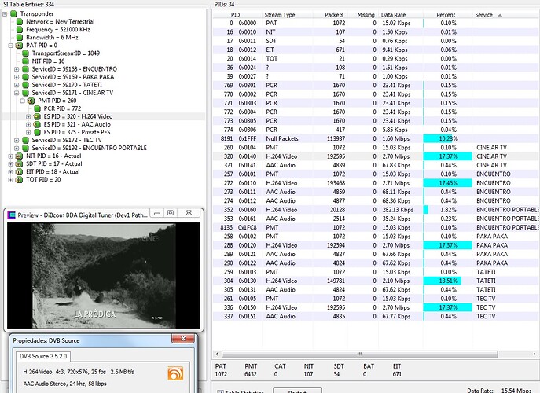The image size is (540, 393).
Task: Expand ES PID 321 AAC Audio node
Action: point(28,125)
